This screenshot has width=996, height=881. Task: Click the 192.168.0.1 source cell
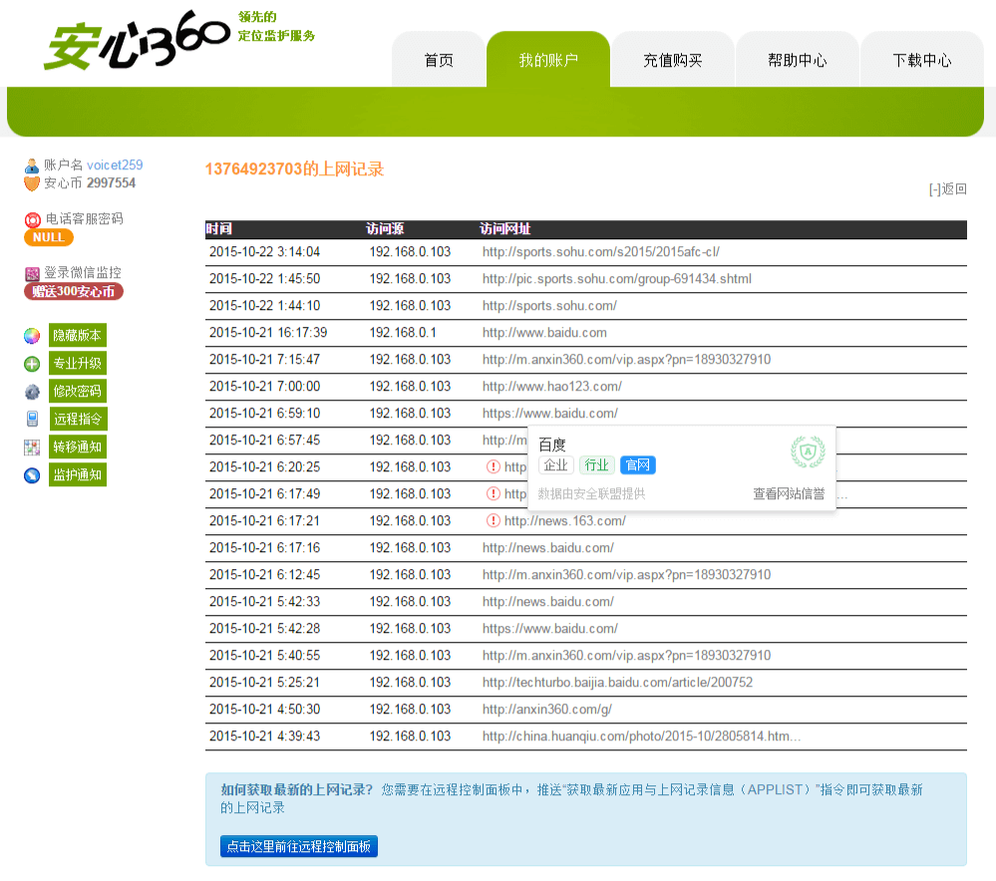coord(403,333)
